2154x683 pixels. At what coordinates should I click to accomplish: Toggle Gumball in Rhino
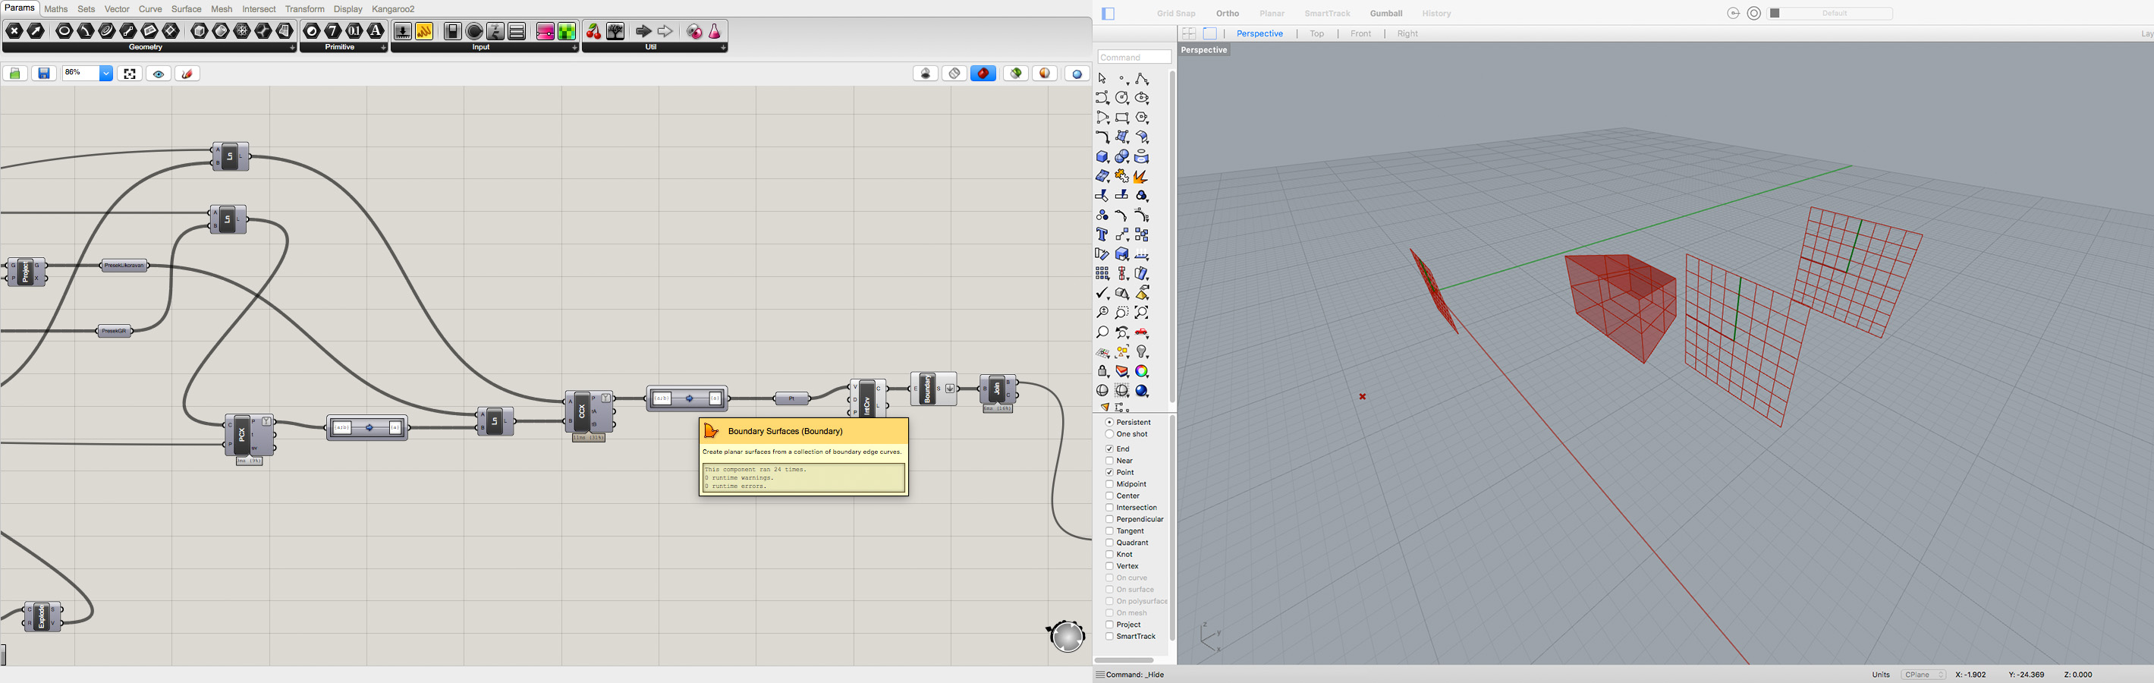coord(1385,14)
